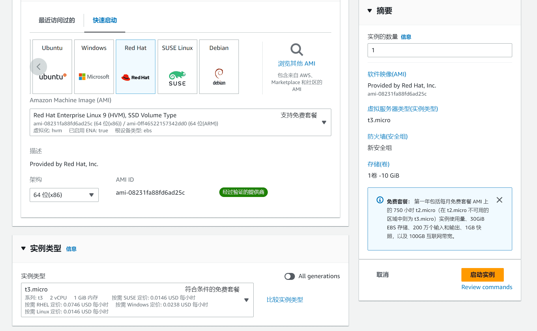Dismiss the 免费套餐 notice
537x331 pixels.
click(499, 200)
